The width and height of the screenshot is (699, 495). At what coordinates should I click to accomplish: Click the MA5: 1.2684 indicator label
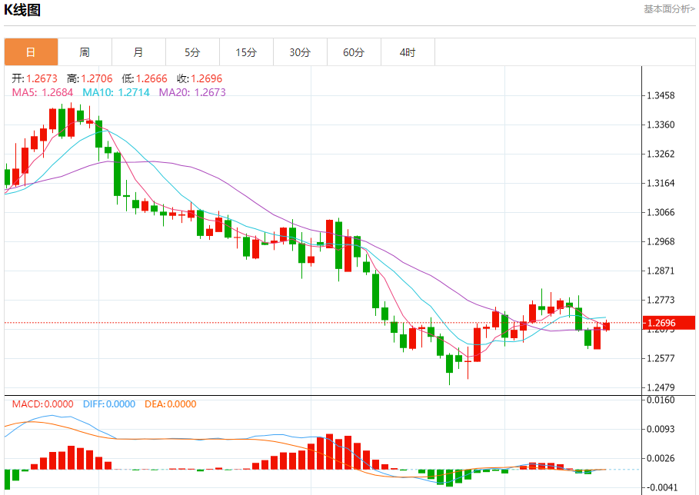(x=42, y=93)
